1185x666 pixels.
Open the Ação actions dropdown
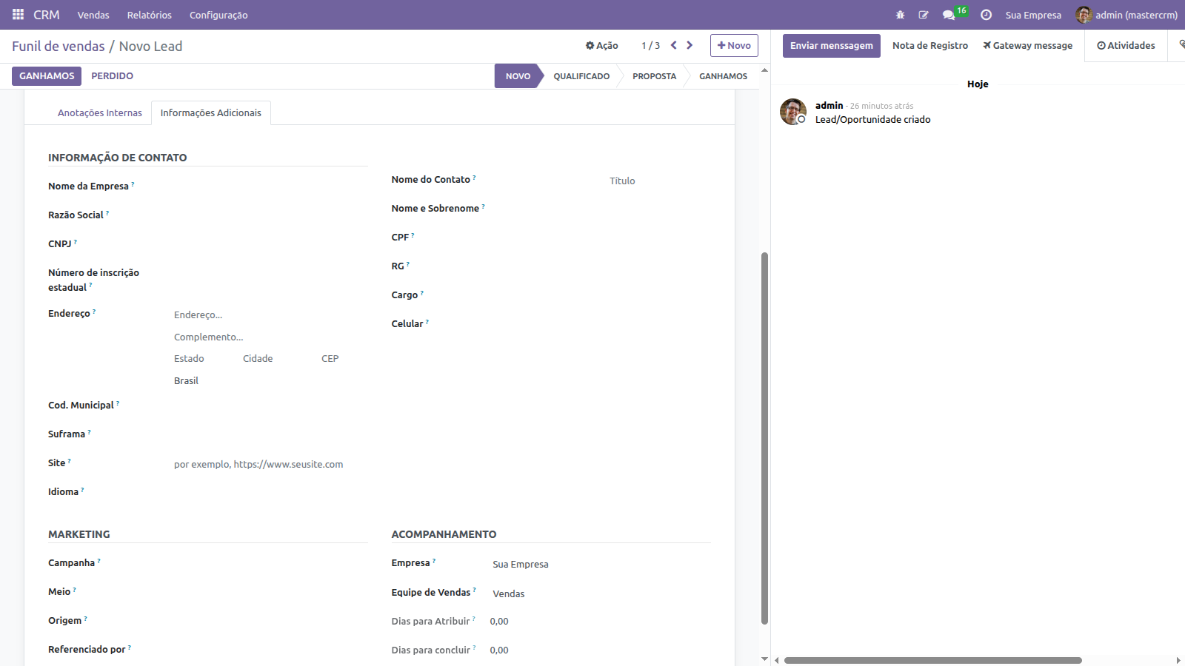[601, 46]
